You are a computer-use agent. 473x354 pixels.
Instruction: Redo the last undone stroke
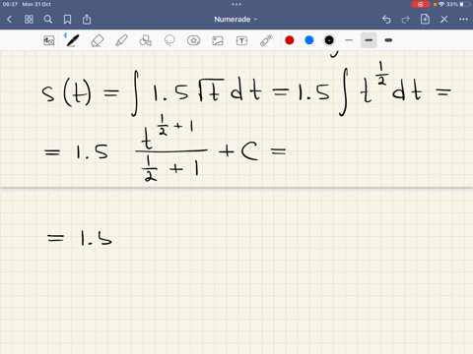tap(406, 20)
